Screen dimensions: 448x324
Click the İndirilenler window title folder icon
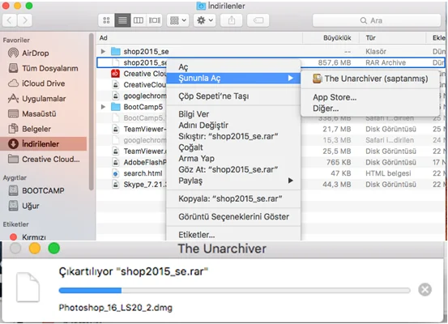[201, 6]
